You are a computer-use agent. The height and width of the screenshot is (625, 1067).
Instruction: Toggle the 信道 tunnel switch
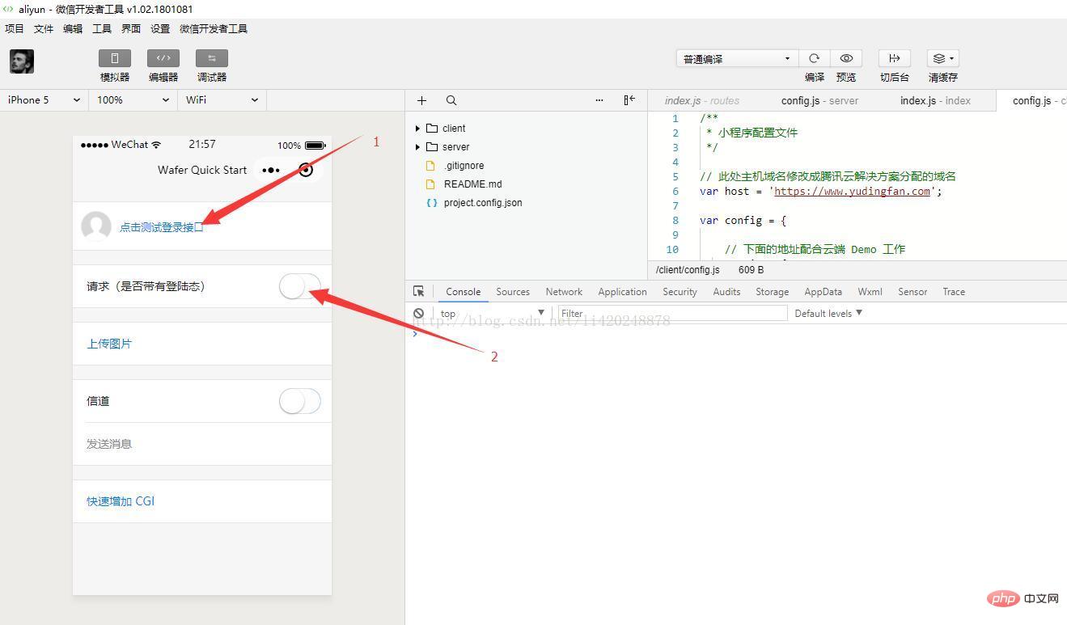click(300, 401)
